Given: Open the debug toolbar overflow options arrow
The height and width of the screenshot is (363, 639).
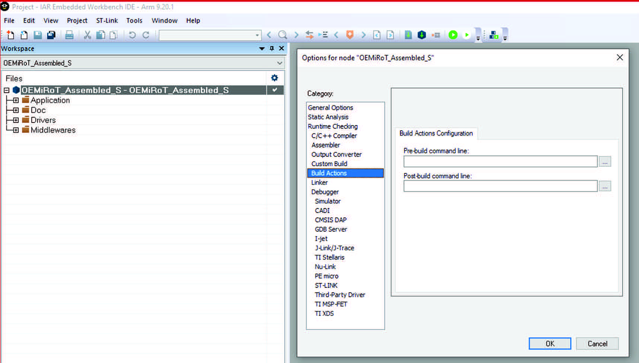Looking at the screenshot, I should click(478, 38).
